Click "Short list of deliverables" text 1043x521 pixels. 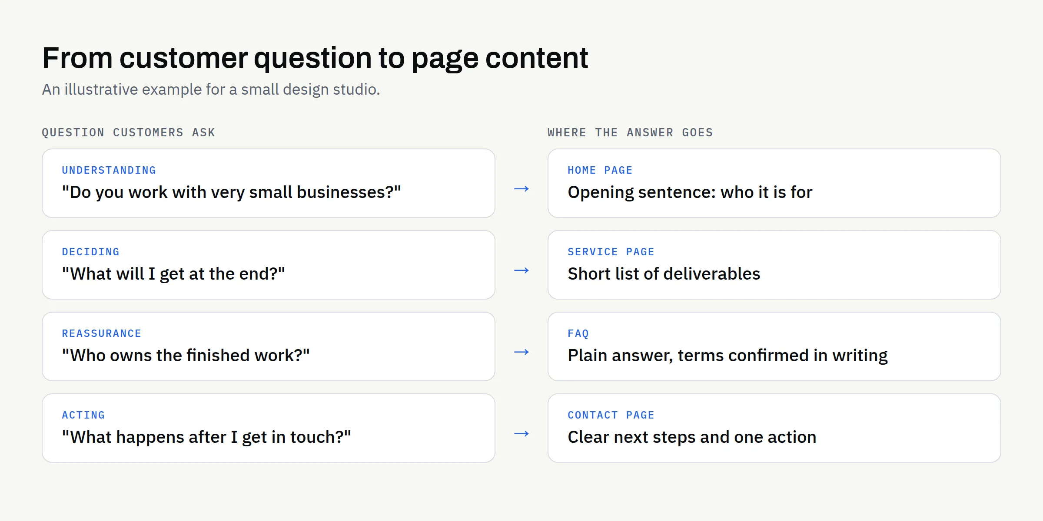click(x=664, y=274)
